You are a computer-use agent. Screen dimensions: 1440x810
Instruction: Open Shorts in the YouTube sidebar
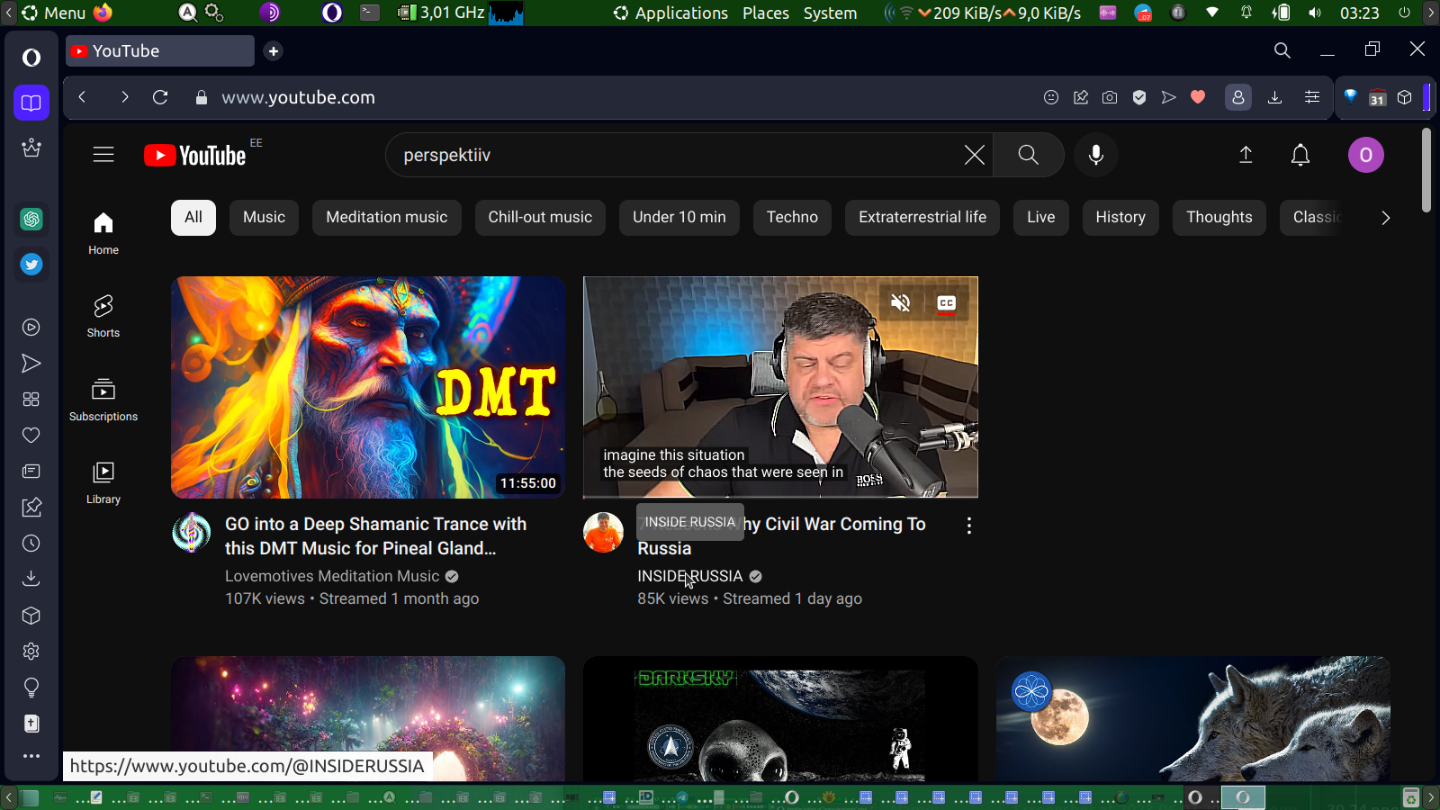click(x=103, y=316)
